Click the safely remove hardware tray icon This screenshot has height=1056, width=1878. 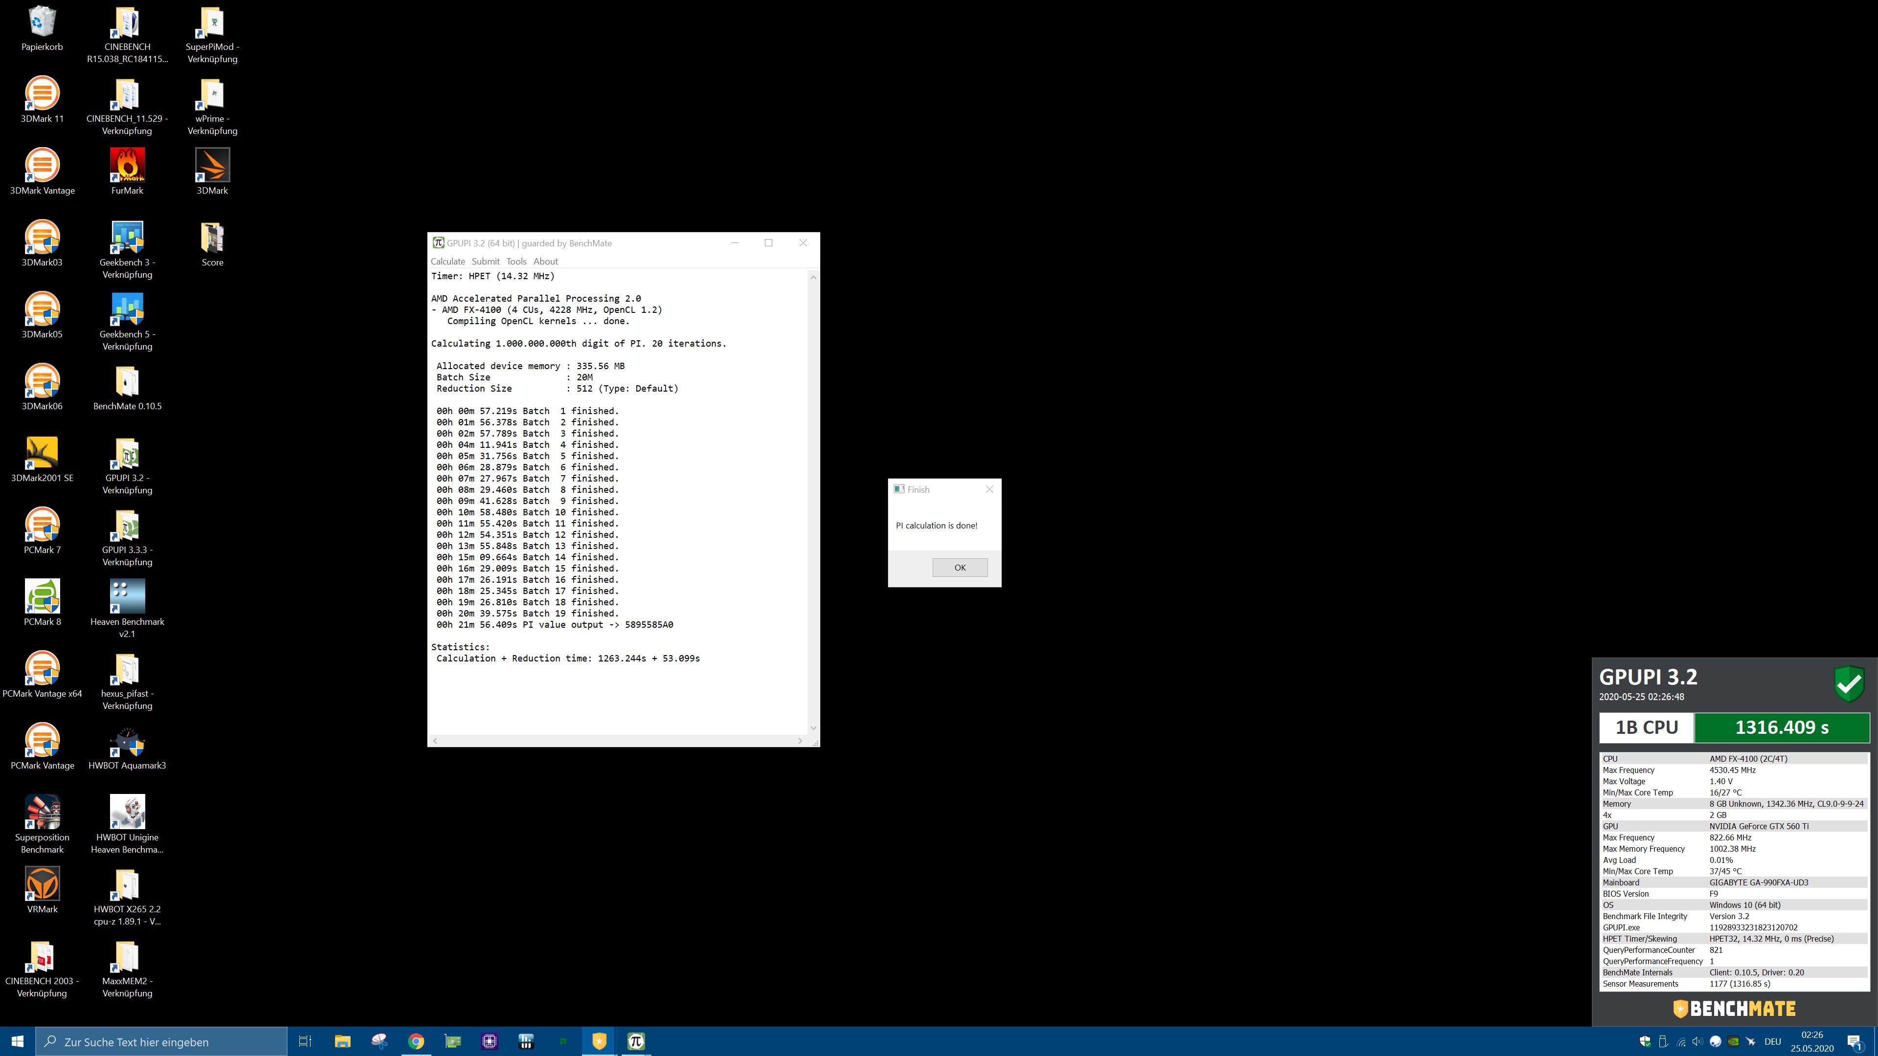coord(1663,1041)
